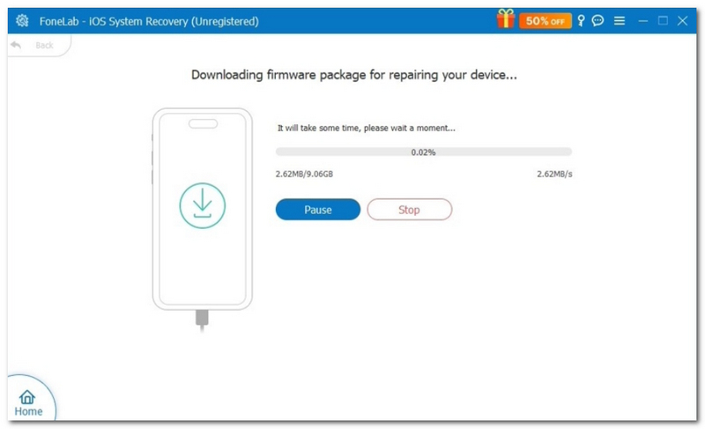Click the house-shaped Home icon

[27, 396]
